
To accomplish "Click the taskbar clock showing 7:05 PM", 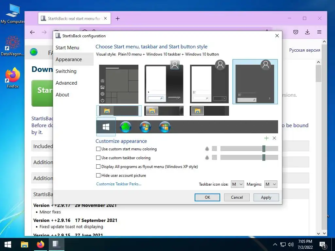I will (x=305, y=244).
